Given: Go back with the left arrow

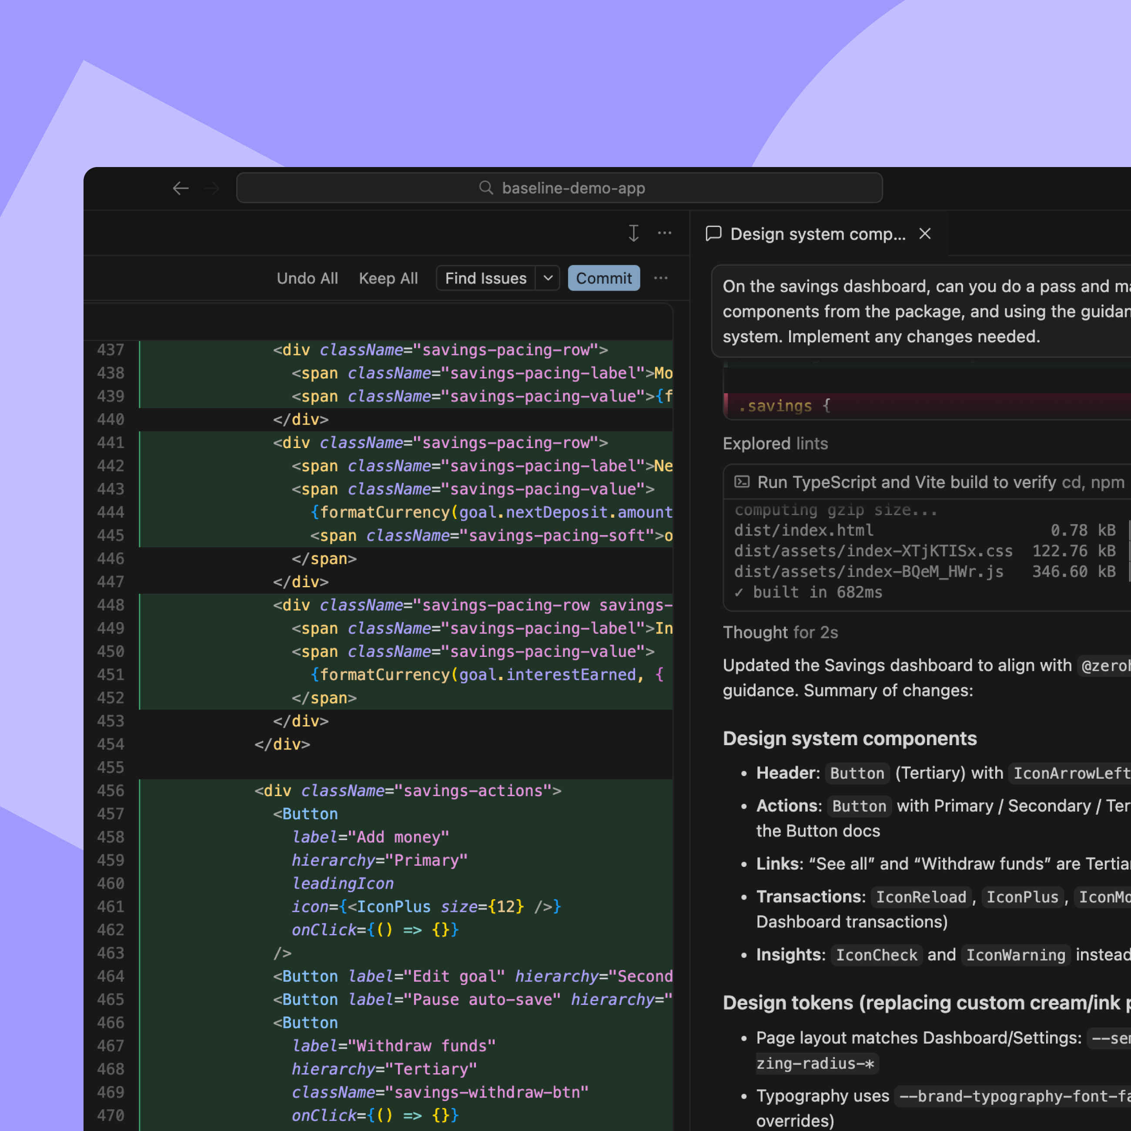Looking at the screenshot, I should (180, 188).
